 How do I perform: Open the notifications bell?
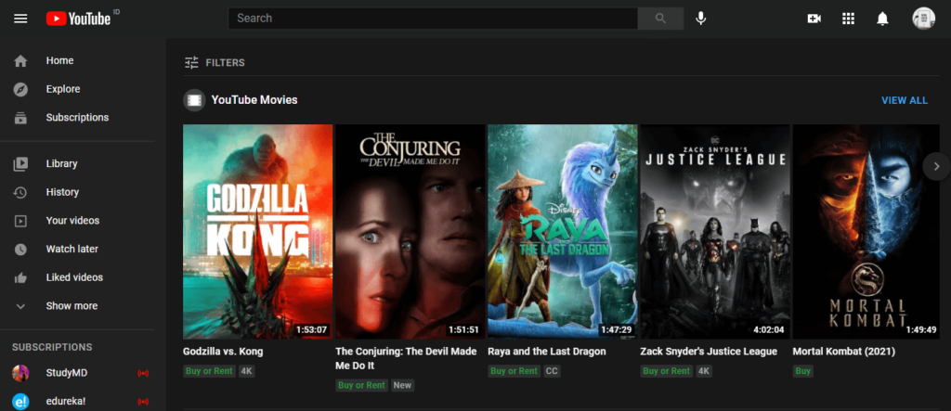[882, 19]
